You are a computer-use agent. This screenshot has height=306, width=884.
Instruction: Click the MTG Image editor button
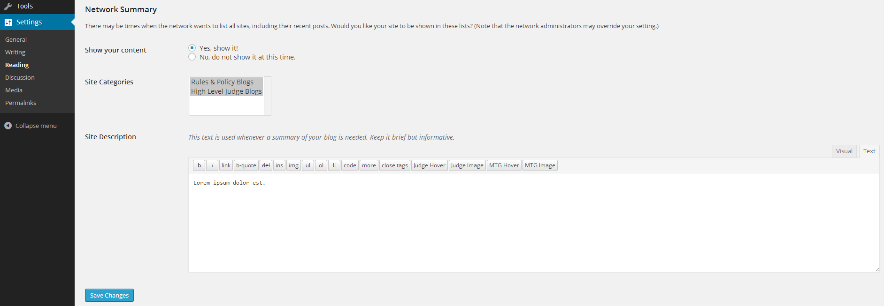coord(540,165)
